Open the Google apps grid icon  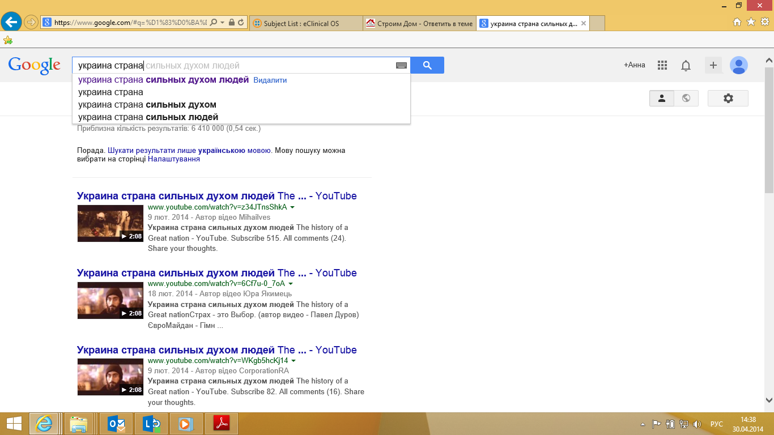point(662,65)
